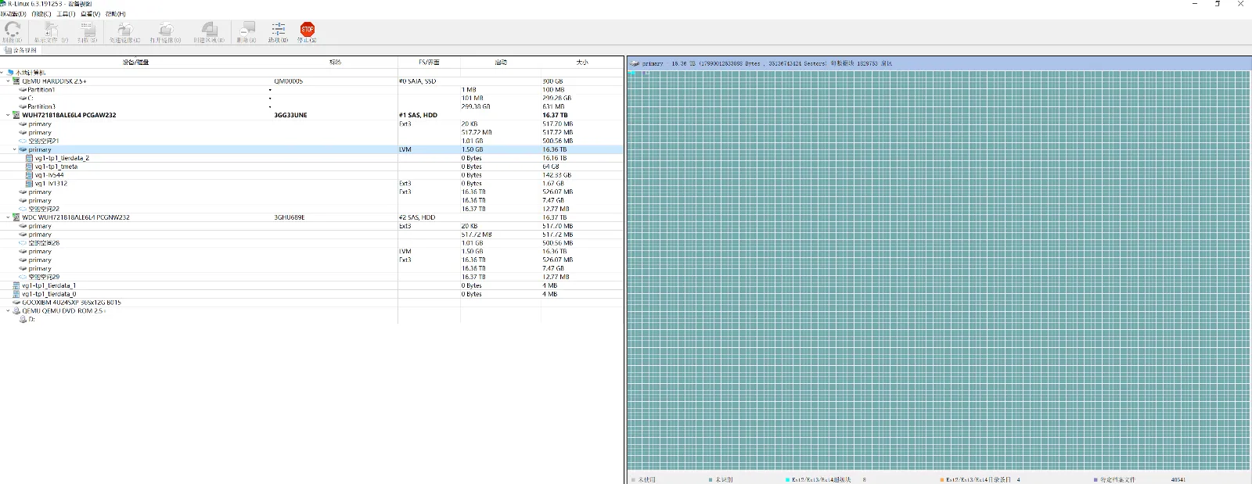Image resolution: width=1252 pixels, height=484 pixels.
Task: Click the Create Image (创建镜像) icon
Action: point(124,30)
